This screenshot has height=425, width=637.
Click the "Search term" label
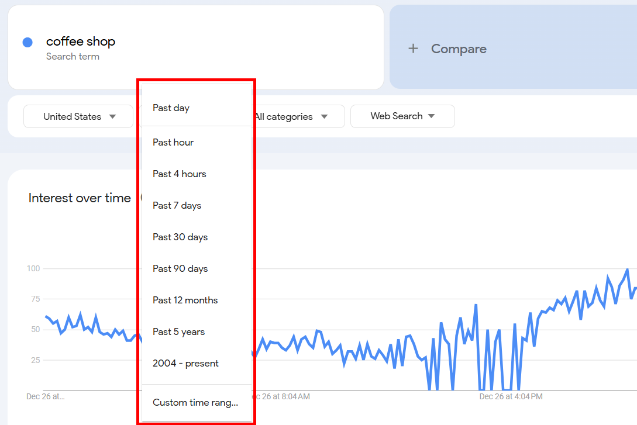pos(73,56)
